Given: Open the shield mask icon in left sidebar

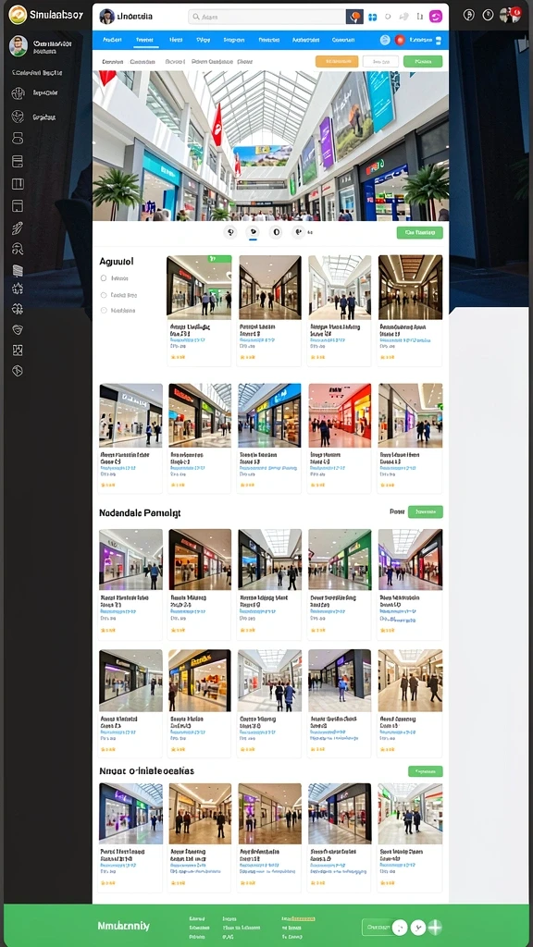Looking at the screenshot, I should [x=18, y=330].
